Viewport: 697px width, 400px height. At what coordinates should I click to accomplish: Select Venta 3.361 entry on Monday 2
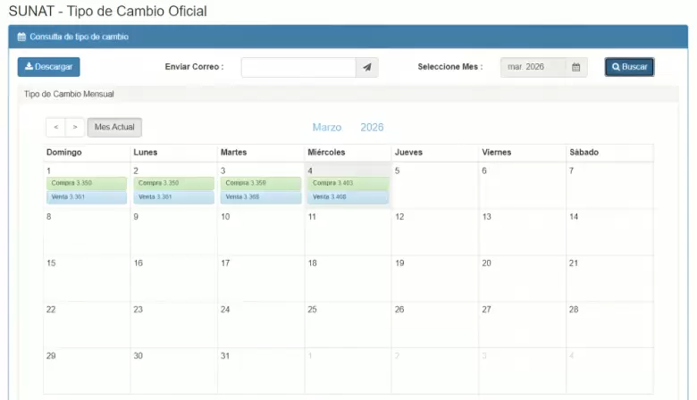pyautogui.click(x=173, y=196)
